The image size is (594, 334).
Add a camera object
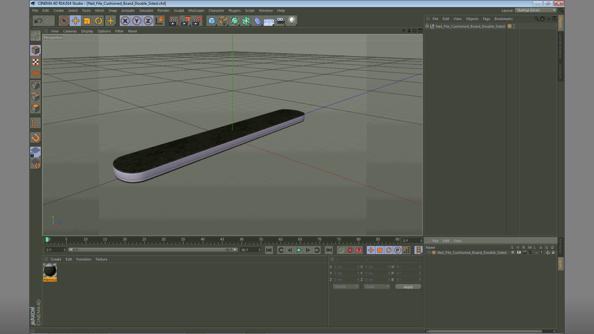pyautogui.click(x=281, y=21)
